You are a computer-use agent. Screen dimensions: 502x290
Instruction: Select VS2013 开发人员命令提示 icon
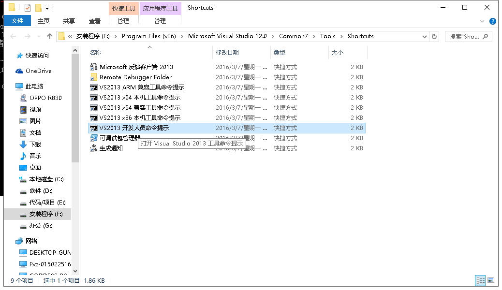point(93,129)
